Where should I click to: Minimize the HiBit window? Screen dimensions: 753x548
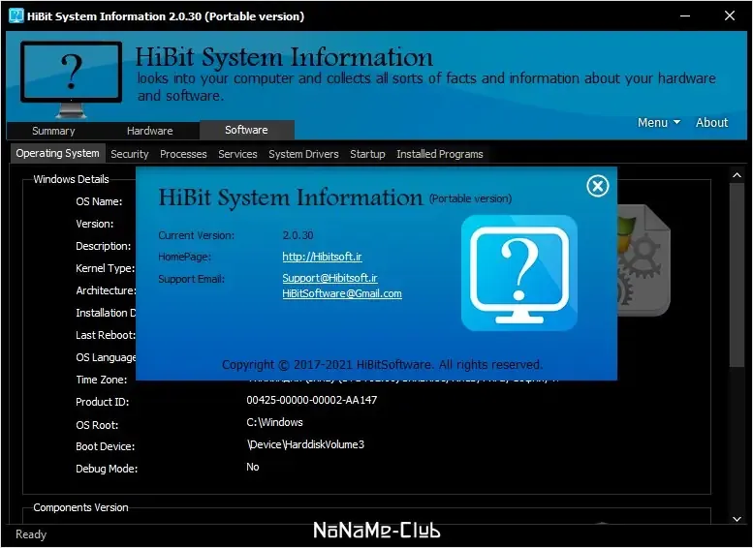tap(685, 15)
